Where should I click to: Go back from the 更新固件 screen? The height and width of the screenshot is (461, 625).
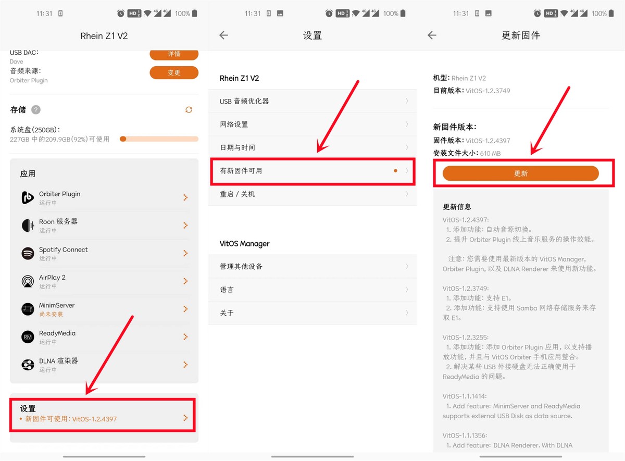tap(432, 35)
